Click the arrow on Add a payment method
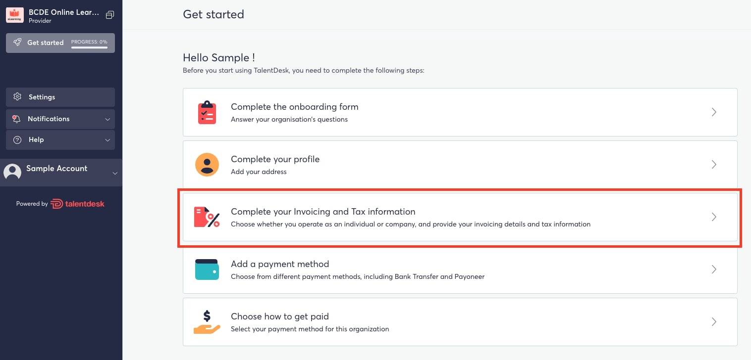Image resolution: width=751 pixels, height=360 pixels. [714, 270]
